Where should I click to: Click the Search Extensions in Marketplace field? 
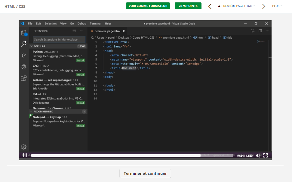point(59,39)
